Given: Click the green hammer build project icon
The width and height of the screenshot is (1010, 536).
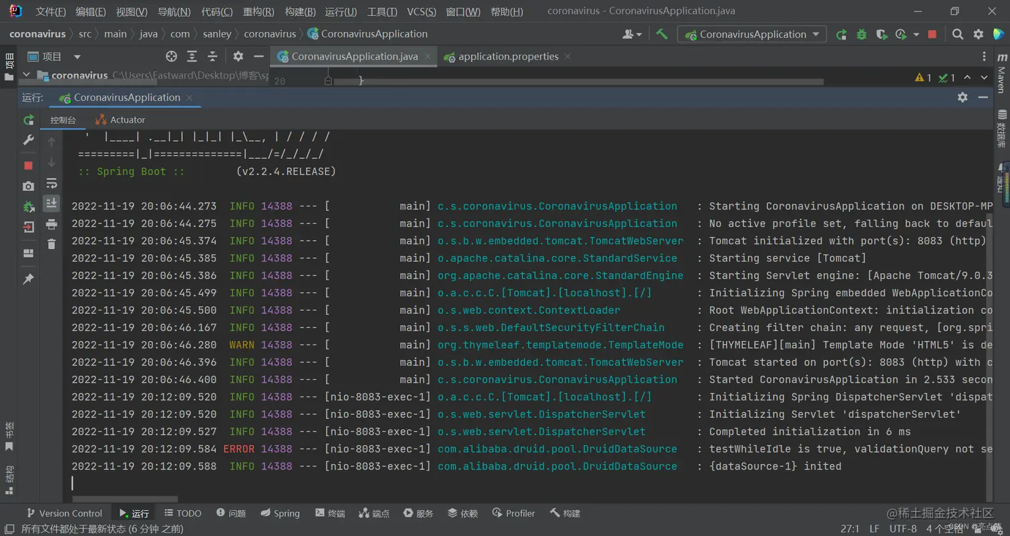Looking at the screenshot, I should tap(661, 34).
